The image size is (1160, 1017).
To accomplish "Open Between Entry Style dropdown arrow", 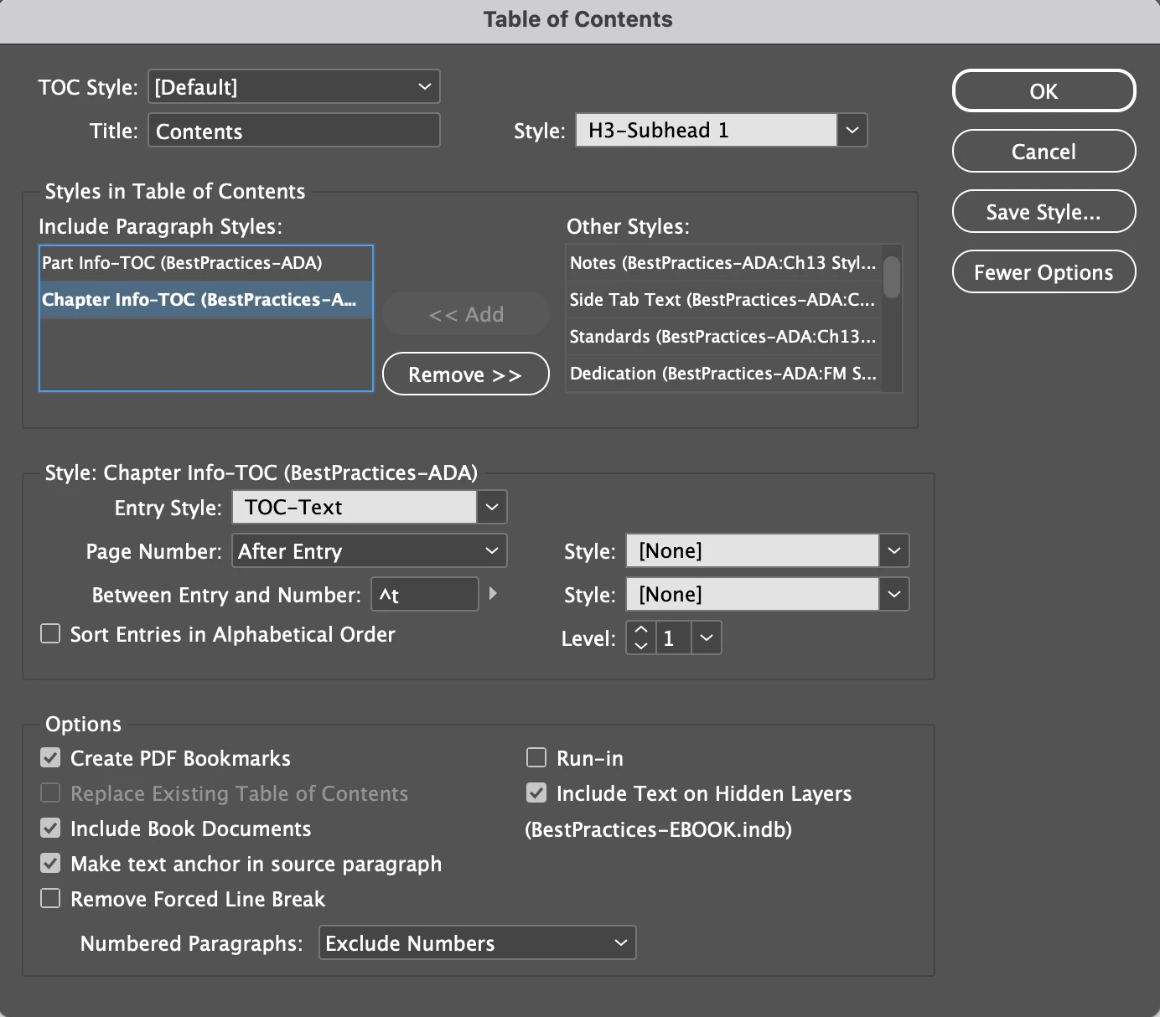I will [894, 594].
